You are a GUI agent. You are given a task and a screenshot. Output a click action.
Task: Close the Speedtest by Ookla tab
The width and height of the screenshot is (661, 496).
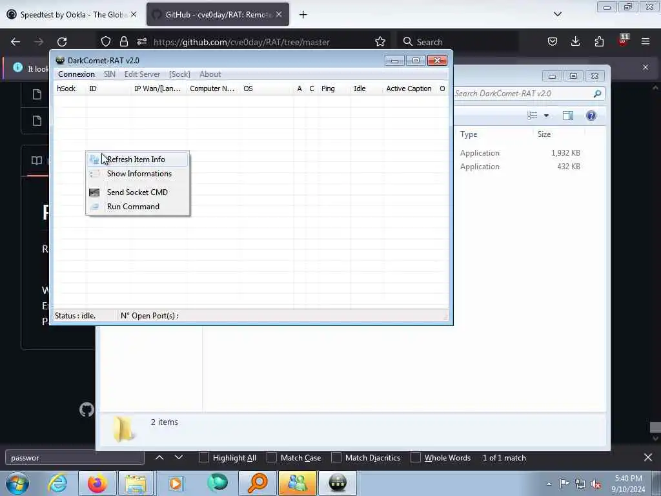coord(134,14)
